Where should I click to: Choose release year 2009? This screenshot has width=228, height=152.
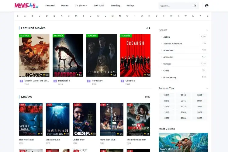click(x=183, y=112)
